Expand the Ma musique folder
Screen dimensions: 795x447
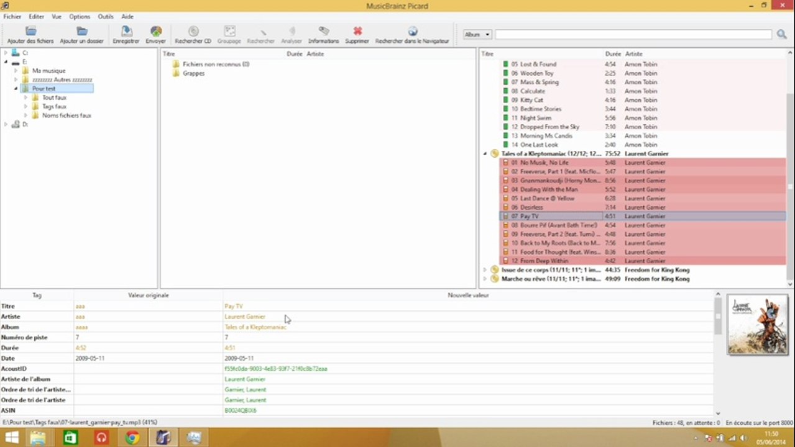[16, 71]
